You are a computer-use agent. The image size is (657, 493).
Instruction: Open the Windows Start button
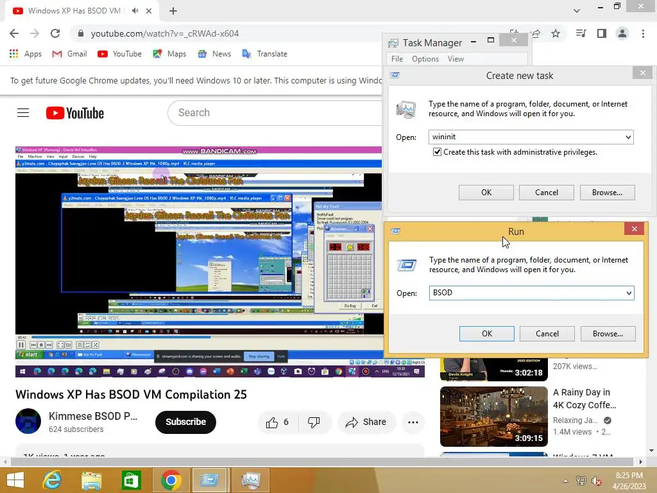(x=15, y=480)
